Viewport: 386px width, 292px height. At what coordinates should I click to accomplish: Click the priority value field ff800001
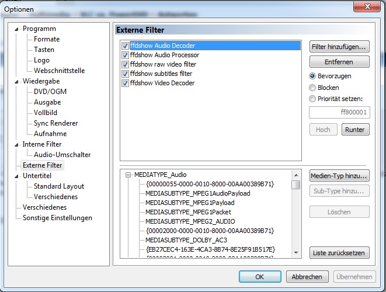pyautogui.click(x=339, y=113)
